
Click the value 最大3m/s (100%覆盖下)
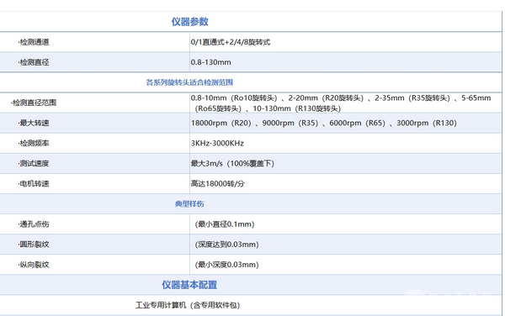232,164
